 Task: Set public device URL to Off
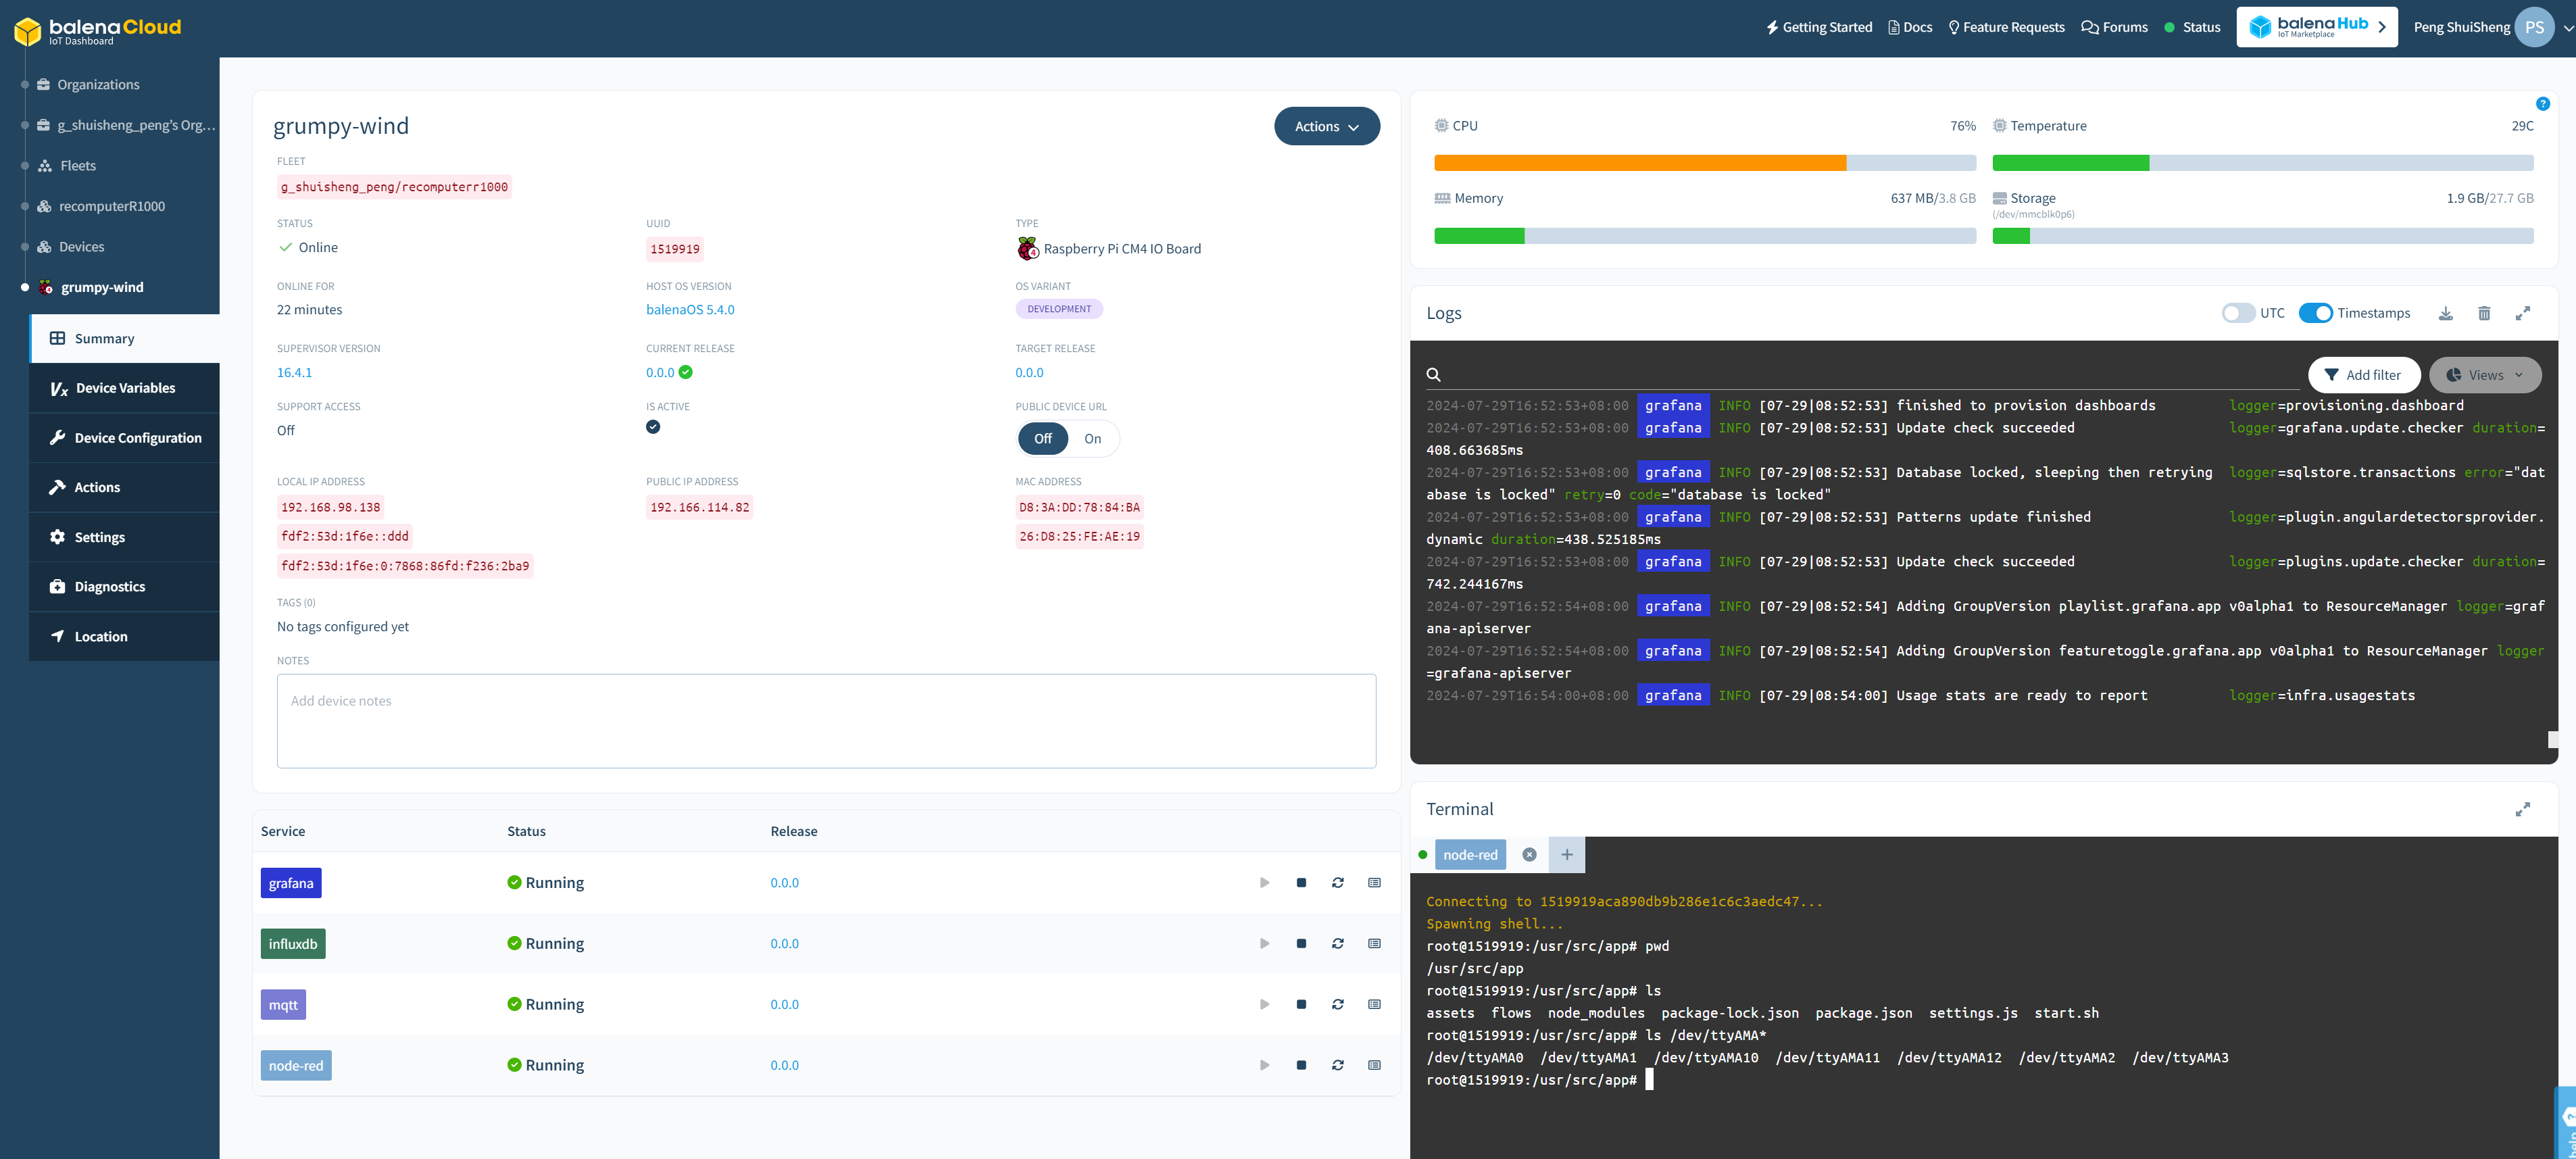click(x=1043, y=439)
